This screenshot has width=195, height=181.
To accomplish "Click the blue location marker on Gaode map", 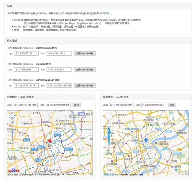I will tap(146, 141).
